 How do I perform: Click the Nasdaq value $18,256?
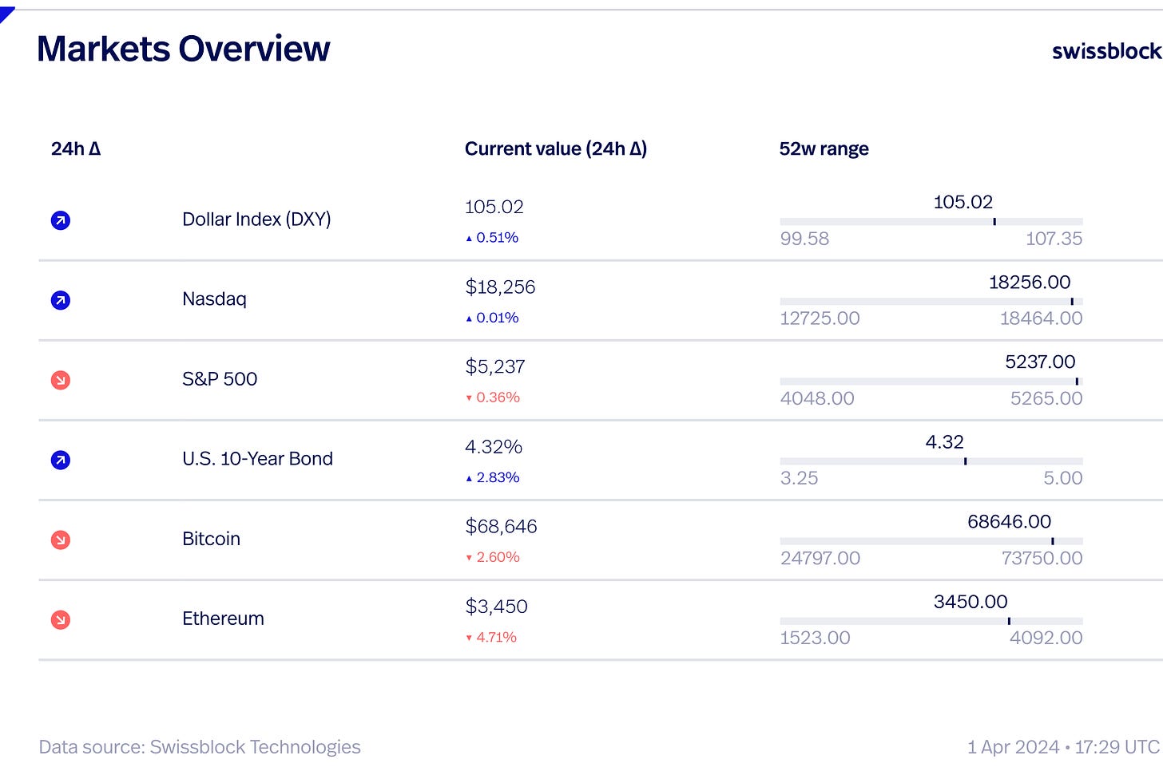(500, 287)
